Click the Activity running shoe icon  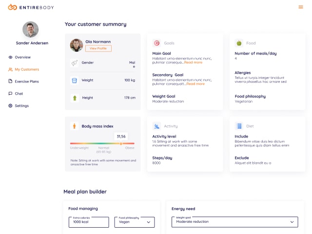coord(156,126)
